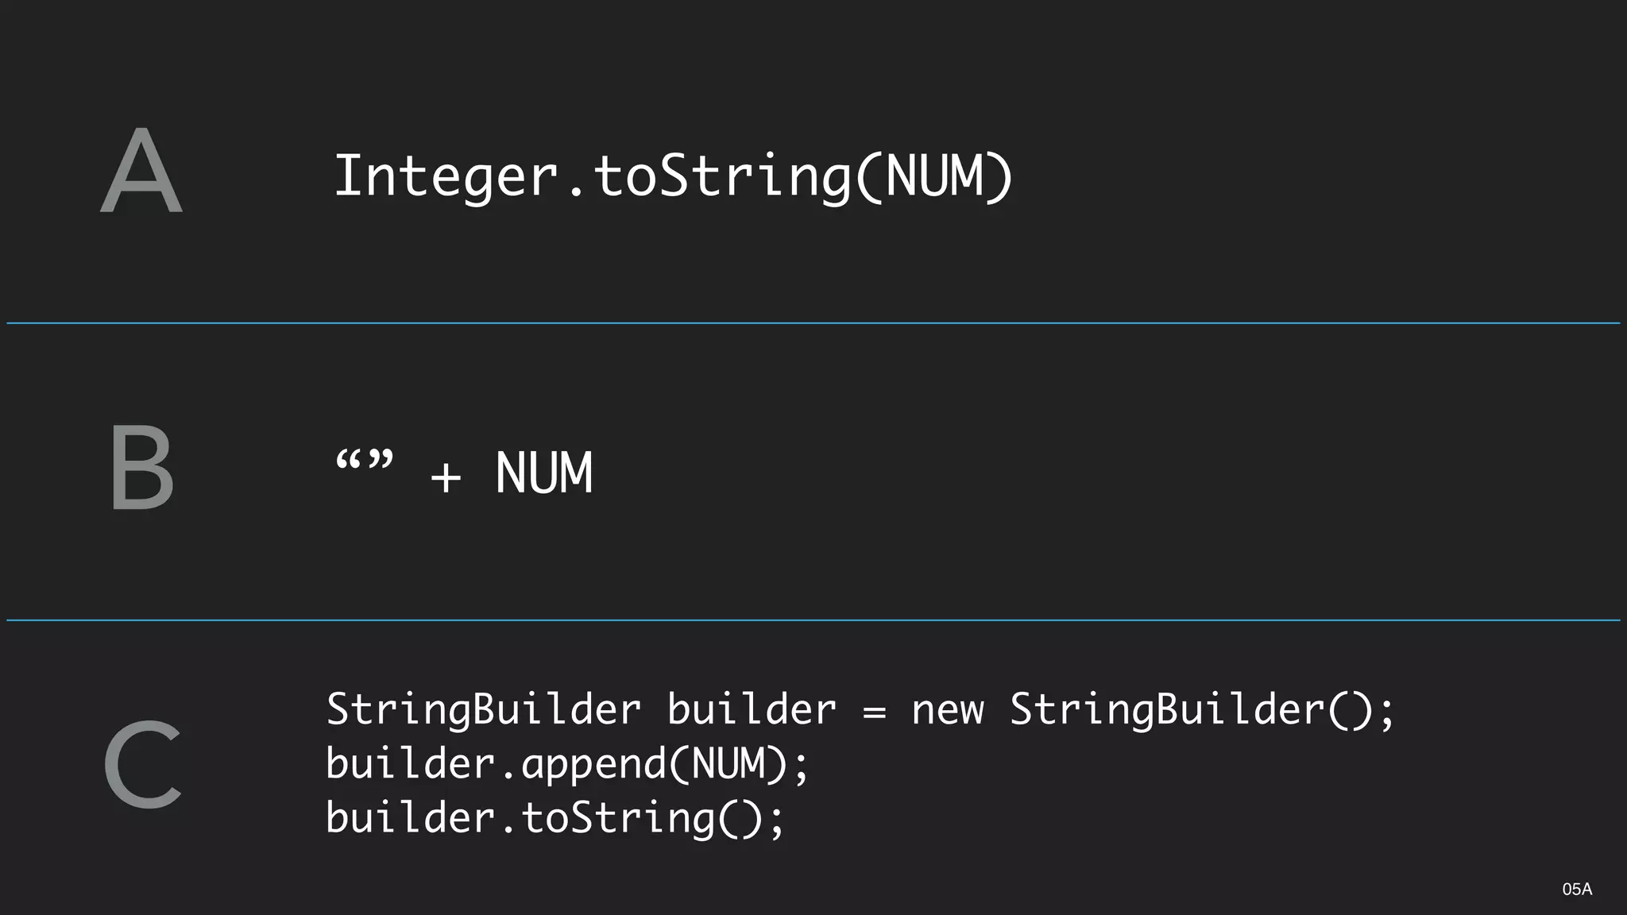Click NUM inside the append call
Viewport: 1627px width, 915px height.
click(728, 763)
